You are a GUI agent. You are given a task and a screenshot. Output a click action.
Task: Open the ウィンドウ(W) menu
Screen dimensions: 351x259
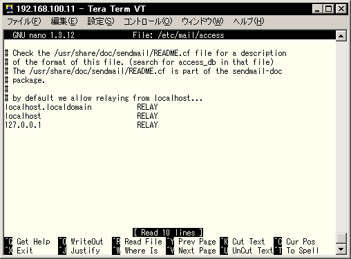pyautogui.click(x=202, y=21)
